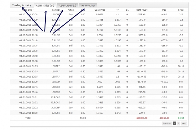Sort by the Open Price column header

click(x=100, y=10)
